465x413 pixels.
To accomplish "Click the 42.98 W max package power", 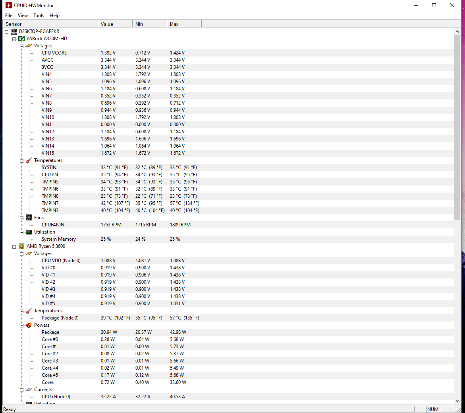I will point(178,332).
